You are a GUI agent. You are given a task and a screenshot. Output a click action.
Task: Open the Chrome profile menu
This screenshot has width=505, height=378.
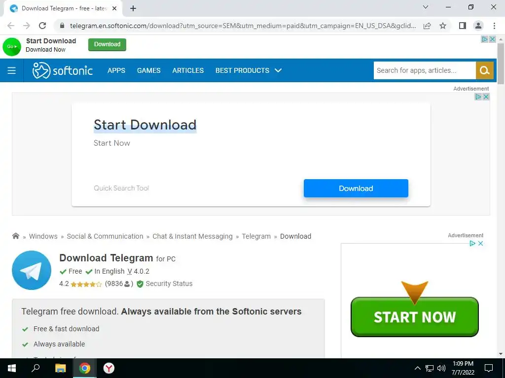click(x=478, y=26)
